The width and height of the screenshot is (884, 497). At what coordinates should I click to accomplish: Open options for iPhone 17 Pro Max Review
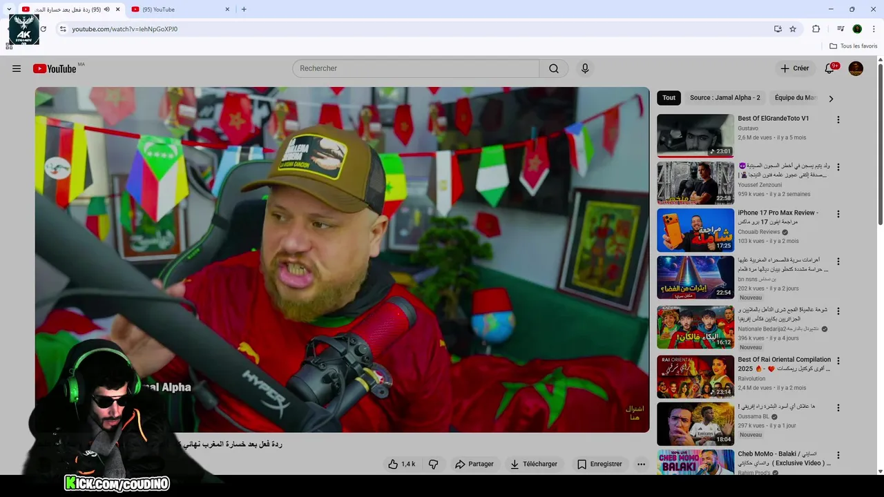(x=838, y=214)
